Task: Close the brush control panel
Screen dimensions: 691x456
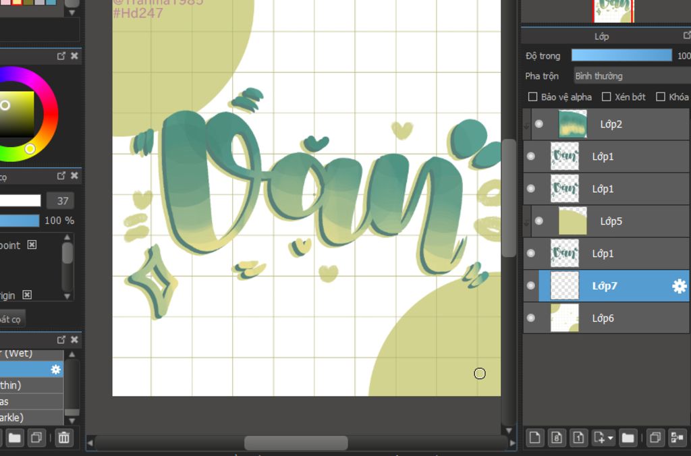Action: [x=74, y=176]
